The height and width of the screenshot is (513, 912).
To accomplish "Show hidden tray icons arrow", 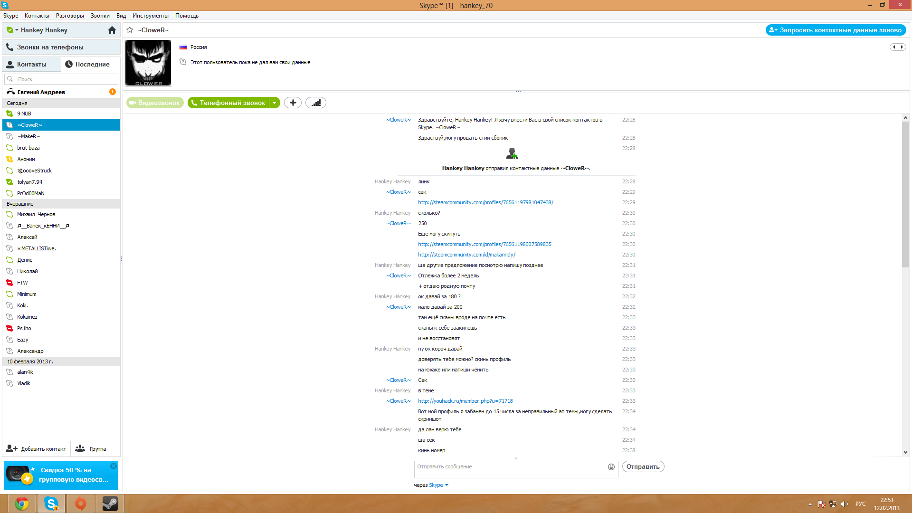I will pos(810,504).
